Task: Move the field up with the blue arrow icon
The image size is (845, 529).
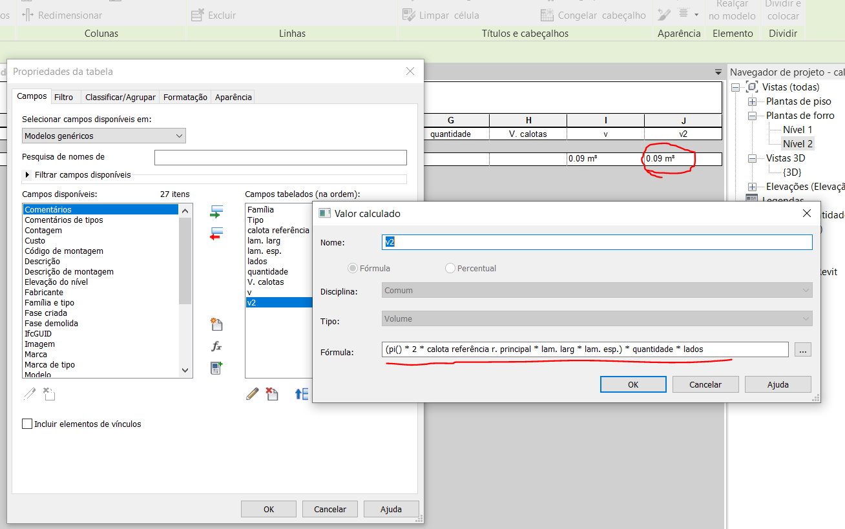Action: click(x=302, y=394)
